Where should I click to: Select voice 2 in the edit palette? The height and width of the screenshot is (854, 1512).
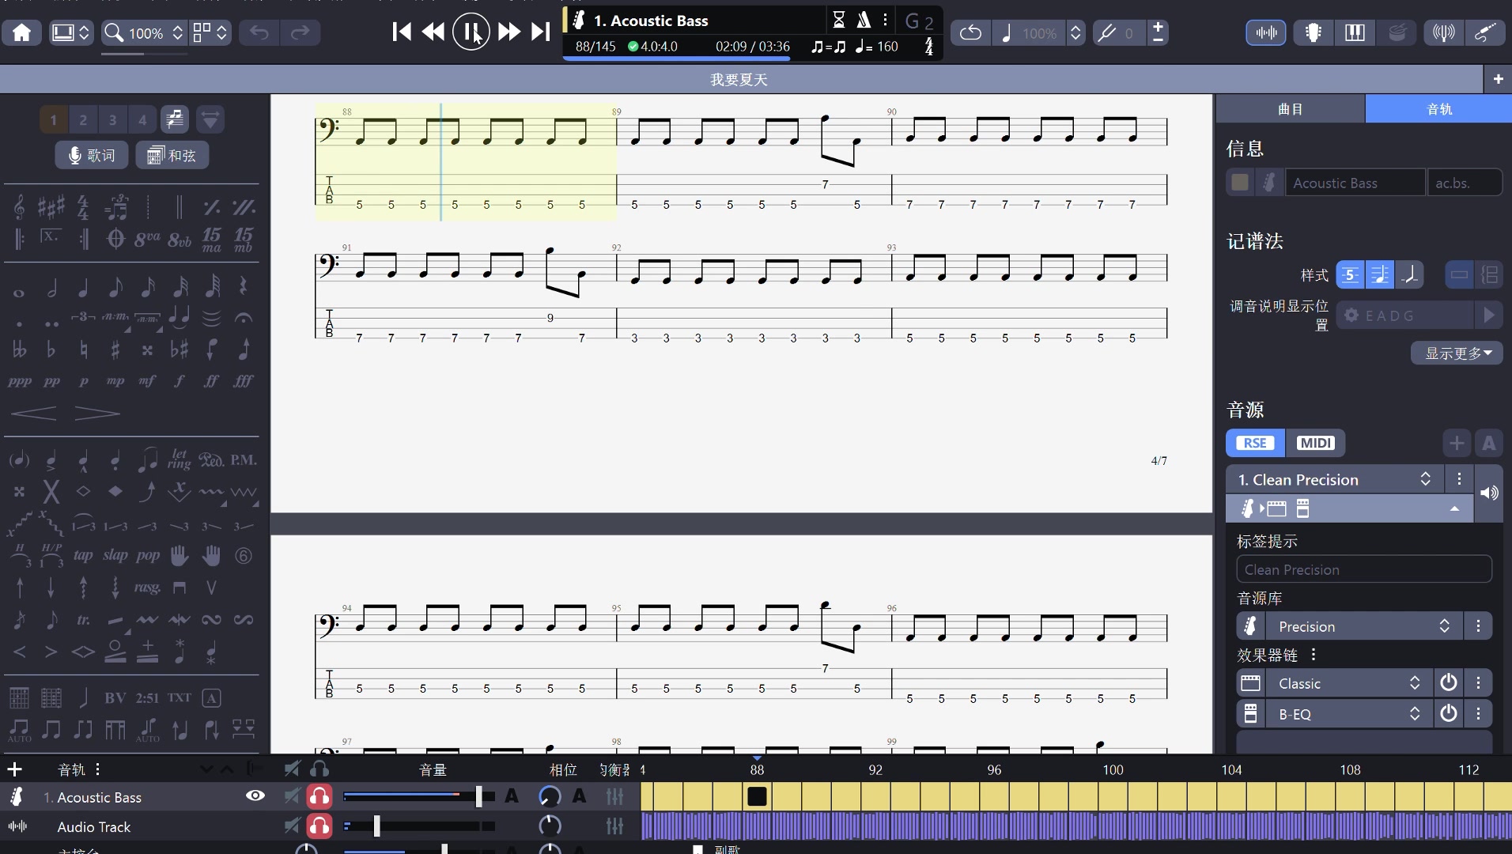coord(83,119)
